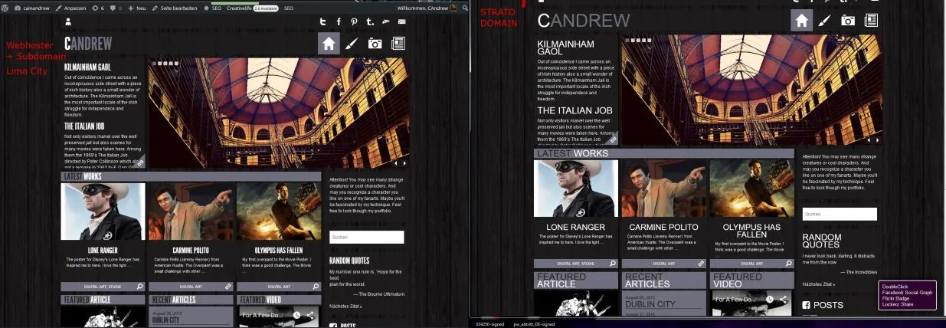This screenshot has width=946, height=328.
Task: Click share icon on left window video
Action: click(x=310, y=315)
